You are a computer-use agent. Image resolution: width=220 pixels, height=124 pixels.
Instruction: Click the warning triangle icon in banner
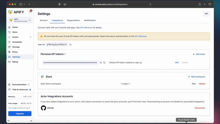tap(41, 36)
